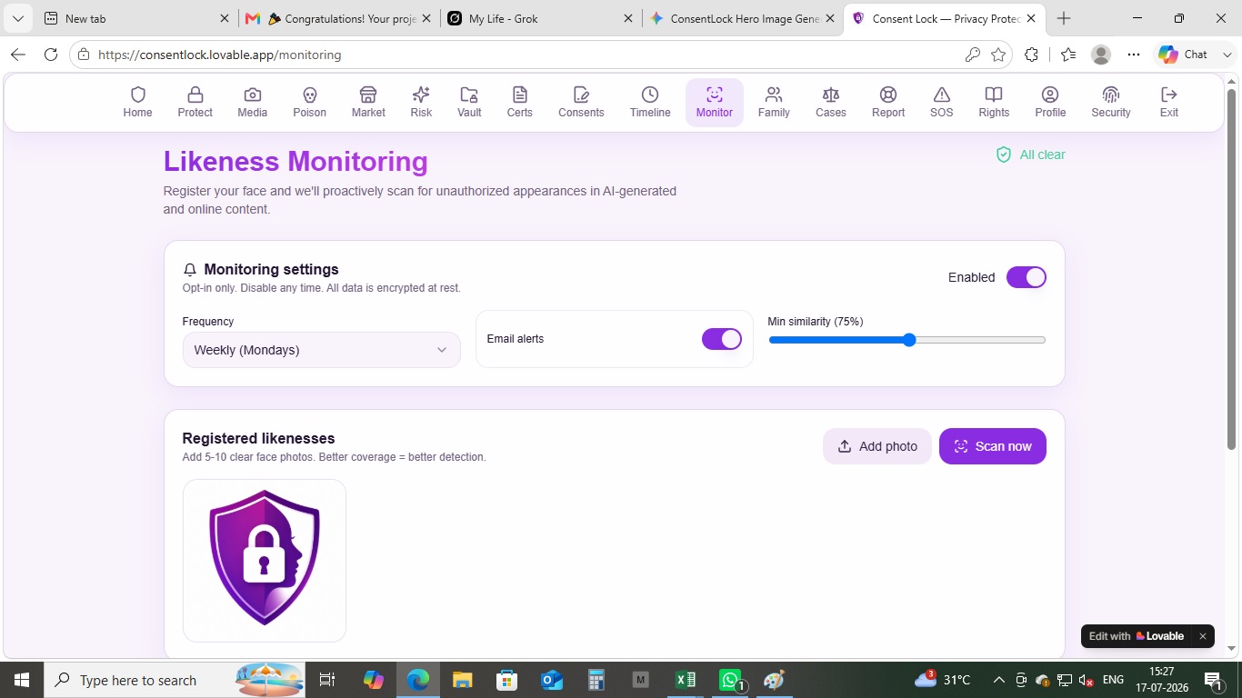Select the Monitor face-scan section
The image size is (1242, 698).
(x=714, y=102)
